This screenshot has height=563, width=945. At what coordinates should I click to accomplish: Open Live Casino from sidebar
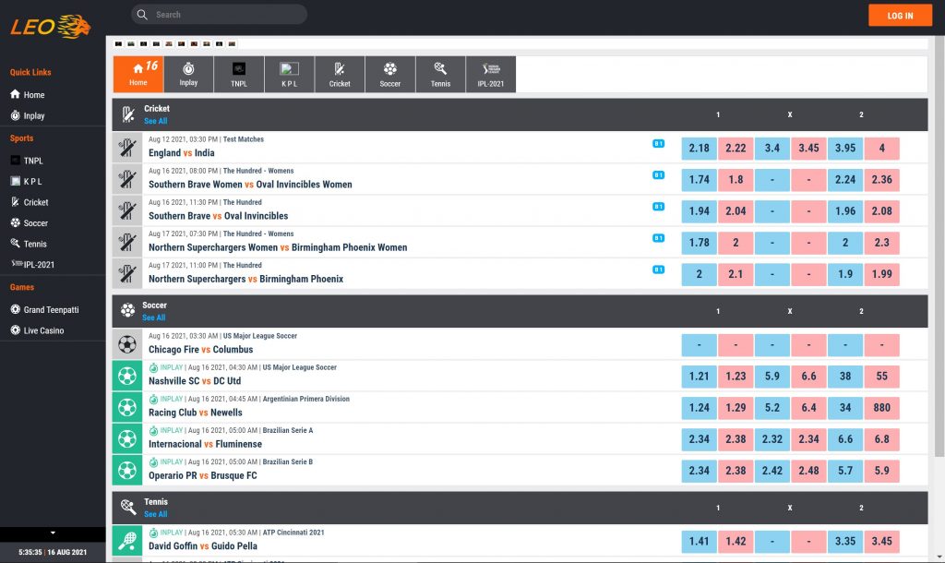43,330
